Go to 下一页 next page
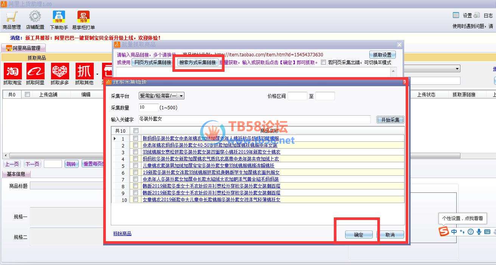 click(x=32, y=164)
